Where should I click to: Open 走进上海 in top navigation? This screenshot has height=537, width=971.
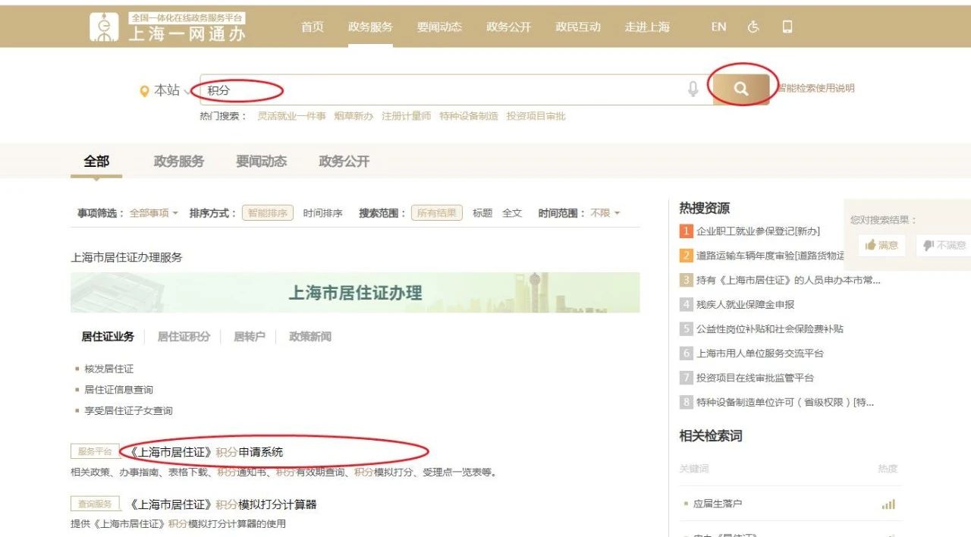pyautogui.click(x=647, y=27)
